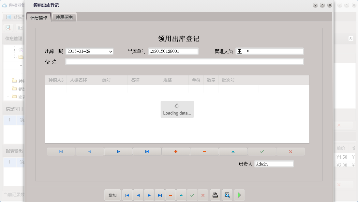The image size is (358, 204).
Task: Open the print preview icon
Action: (227, 195)
